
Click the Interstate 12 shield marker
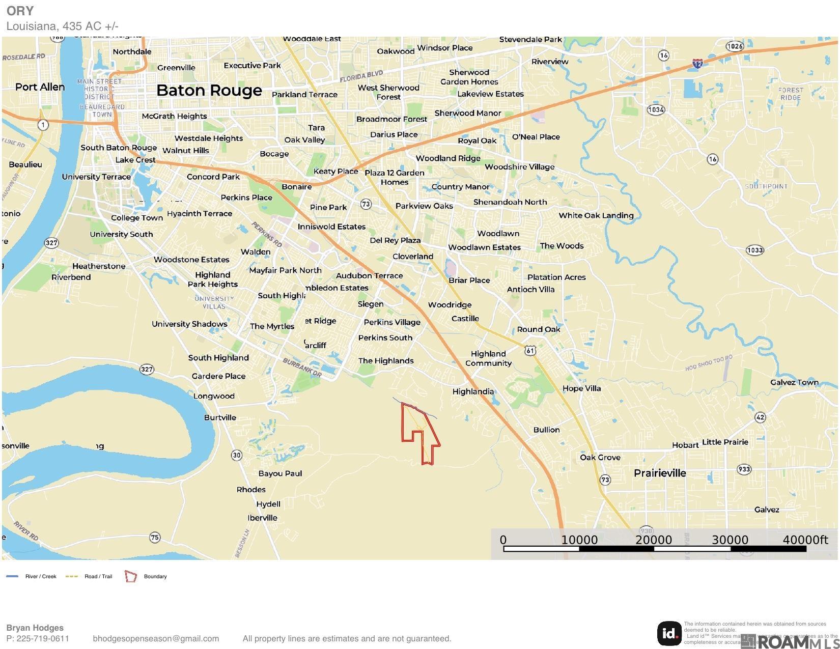pyautogui.click(x=697, y=64)
